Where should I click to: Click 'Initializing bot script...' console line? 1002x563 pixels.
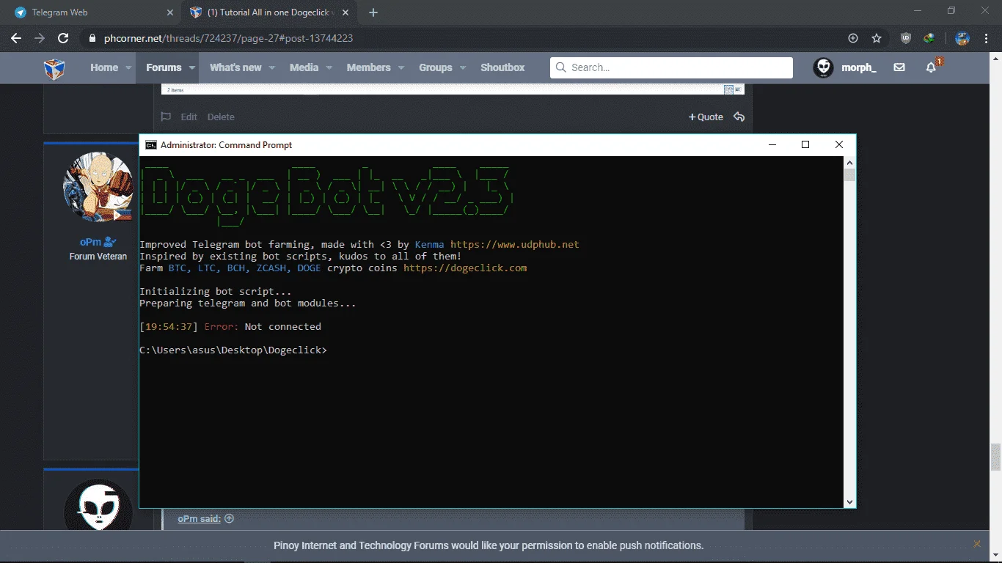point(216,291)
